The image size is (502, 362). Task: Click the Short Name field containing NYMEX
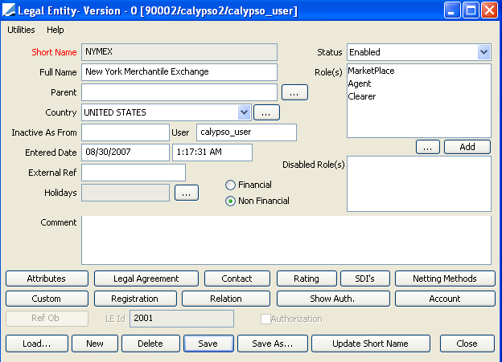[x=179, y=52]
